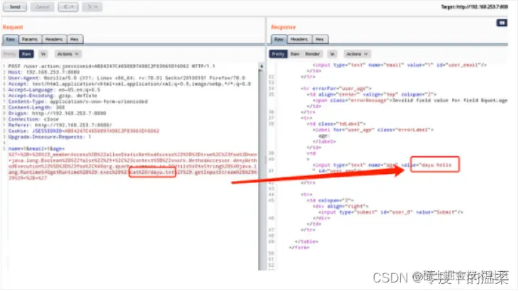The image size is (519, 291).
Task: Click the Host header line
Action: pos(43,72)
